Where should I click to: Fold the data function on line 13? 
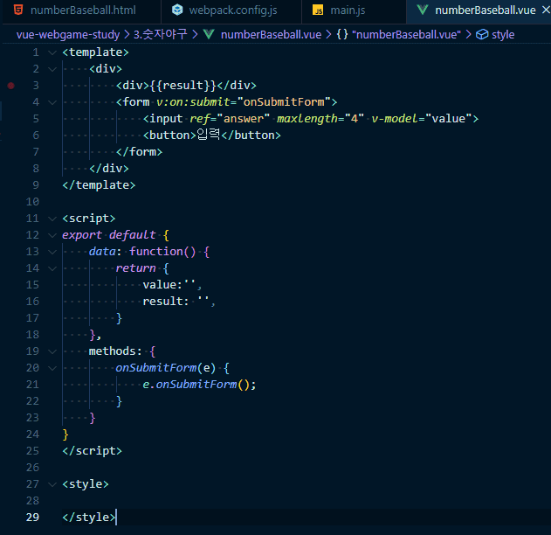tap(52, 252)
